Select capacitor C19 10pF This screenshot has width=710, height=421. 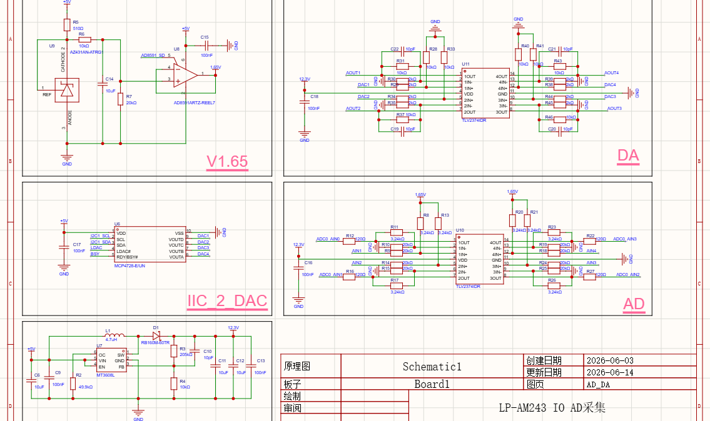pos(402,132)
